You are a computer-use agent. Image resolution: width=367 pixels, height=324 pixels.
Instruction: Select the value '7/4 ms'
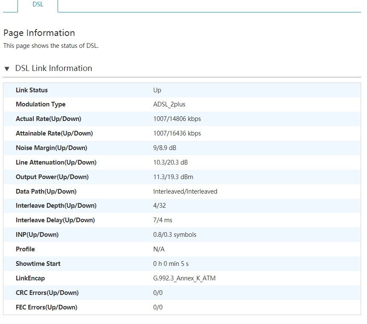(163, 220)
